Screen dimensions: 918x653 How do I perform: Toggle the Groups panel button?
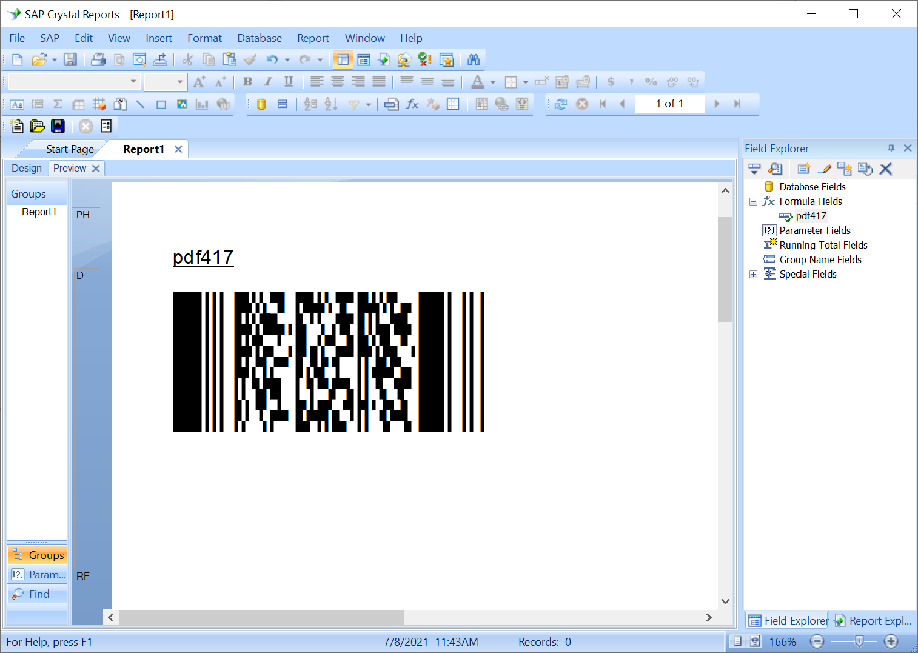37,555
